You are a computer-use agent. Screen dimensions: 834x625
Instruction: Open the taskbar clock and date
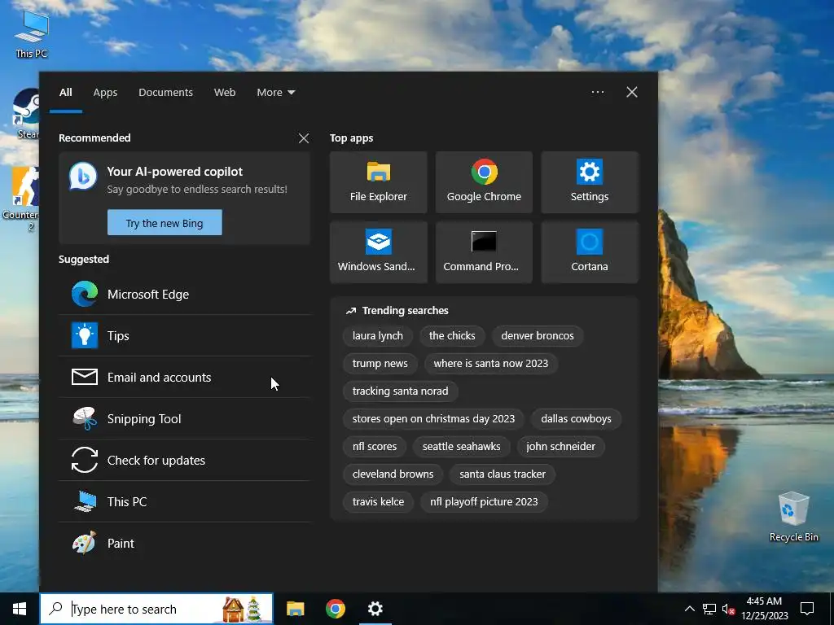764,609
